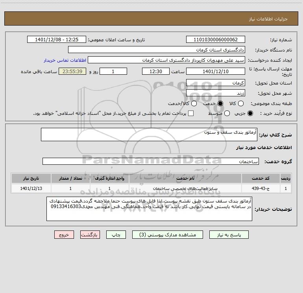Click the خروج exit button
The image size is (303, 293).
pyautogui.click(x=64, y=235)
